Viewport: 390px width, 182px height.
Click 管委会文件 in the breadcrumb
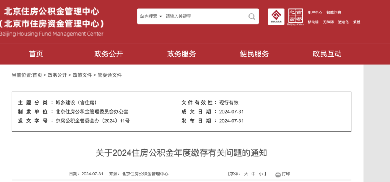109,75
